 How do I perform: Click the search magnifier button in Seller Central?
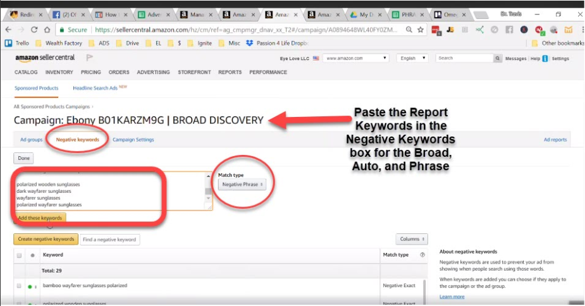[497, 58]
